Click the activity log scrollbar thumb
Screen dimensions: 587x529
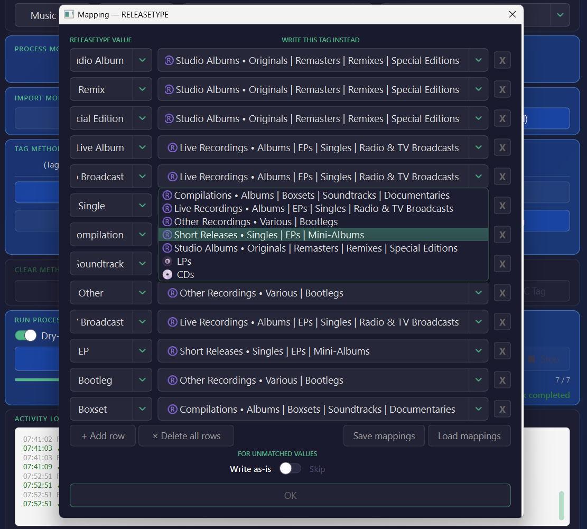click(x=561, y=505)
